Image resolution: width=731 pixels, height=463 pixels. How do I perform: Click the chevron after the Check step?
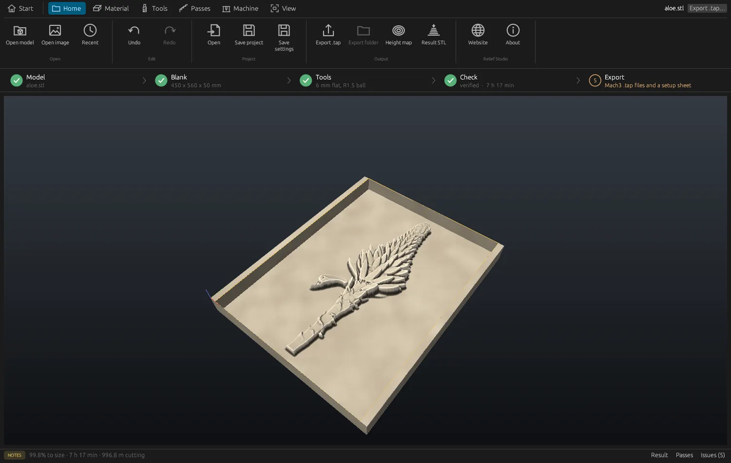[x=578, y=80]
